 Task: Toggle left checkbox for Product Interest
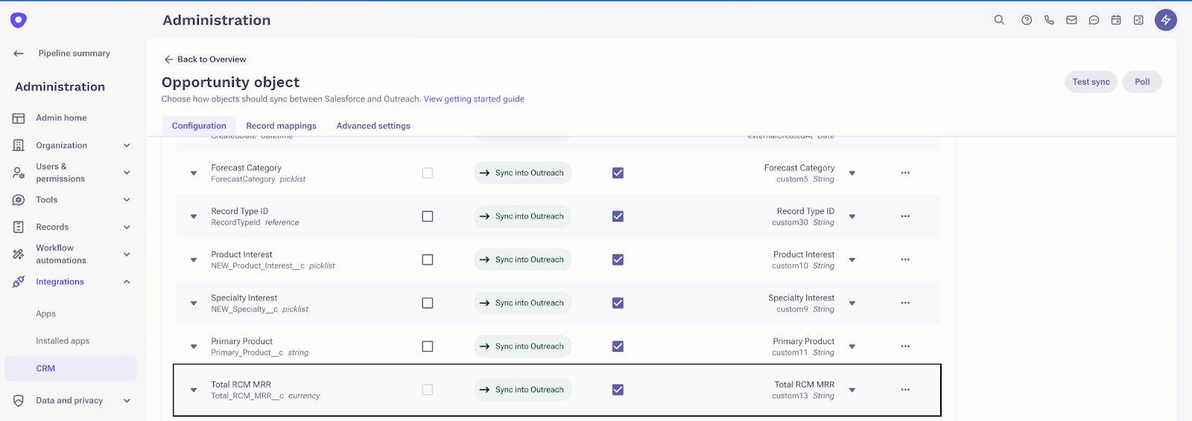tap(428, 260)
